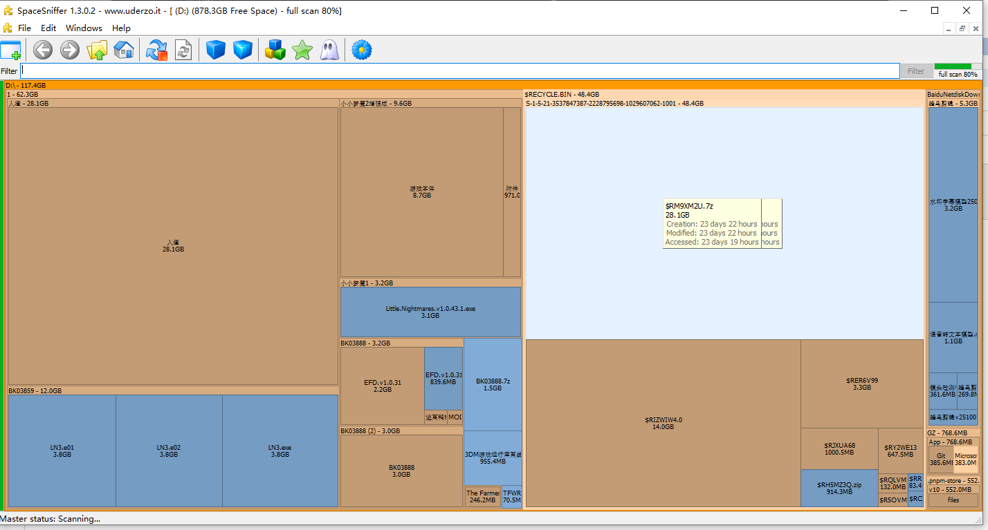Toggle file classes colored cubes icon
The width and height of the screenshot is (988, 530).
(x=275, y=50)
